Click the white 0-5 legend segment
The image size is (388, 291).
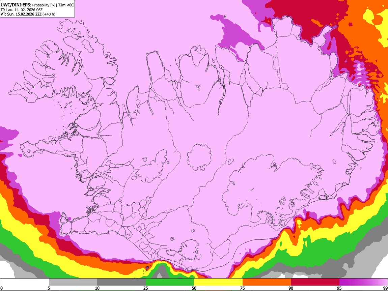[25, 282]
